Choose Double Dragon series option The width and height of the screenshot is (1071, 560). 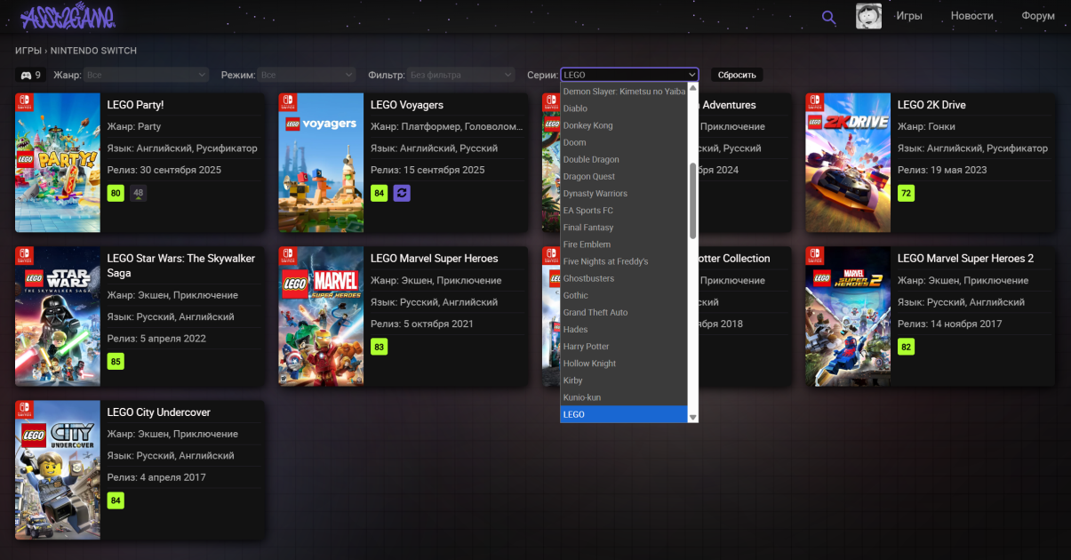tap(624, 159)
